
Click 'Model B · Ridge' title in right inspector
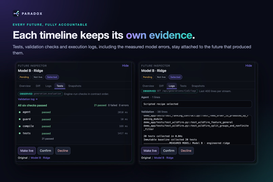[x=154, y=70]
